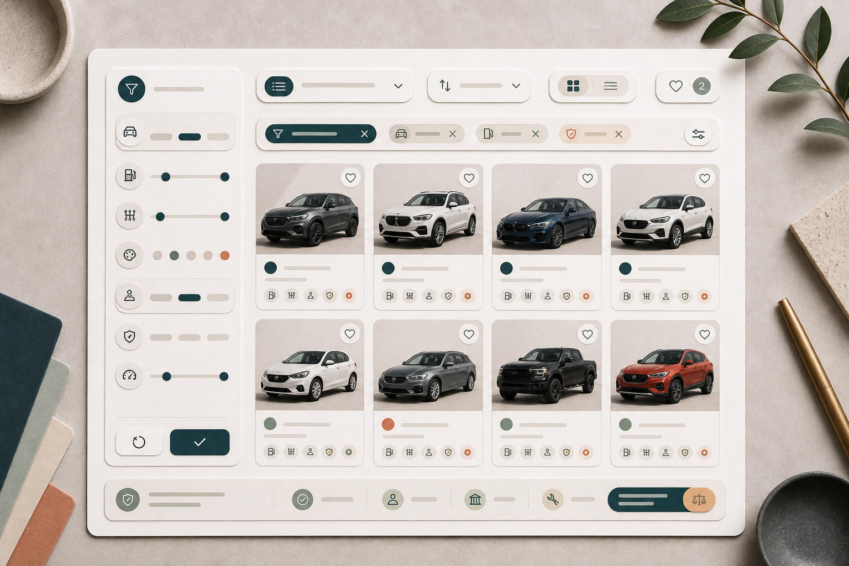
Task: Click the left handle of fuel range slider
Action: click(165, 177)
